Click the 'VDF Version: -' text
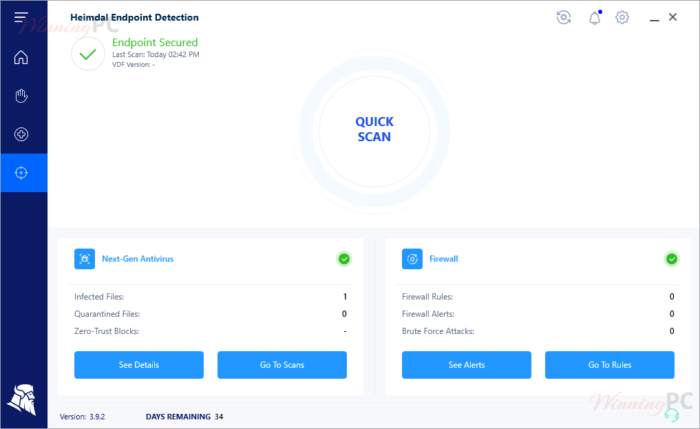This screenshot has width=700, height=429. [134, 65]
